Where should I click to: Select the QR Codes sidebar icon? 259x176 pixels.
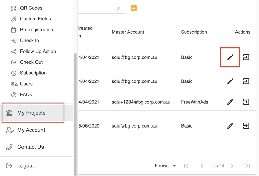click(13, 8)
